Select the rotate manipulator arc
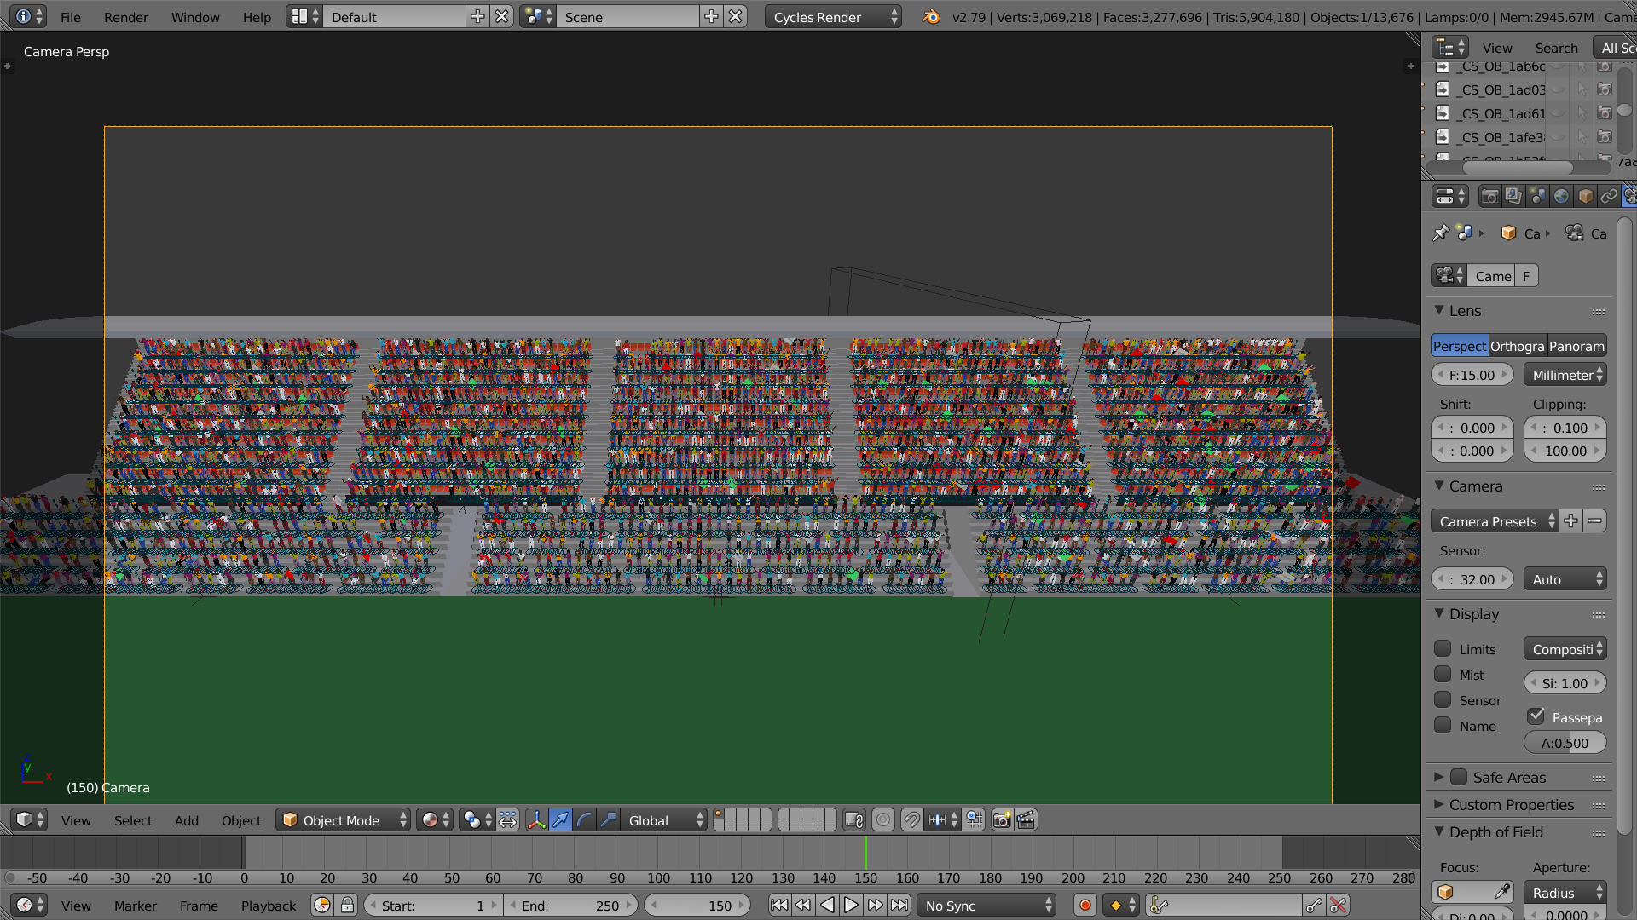The width and height of the screenshot is (1637, 920). coord(584,820)
